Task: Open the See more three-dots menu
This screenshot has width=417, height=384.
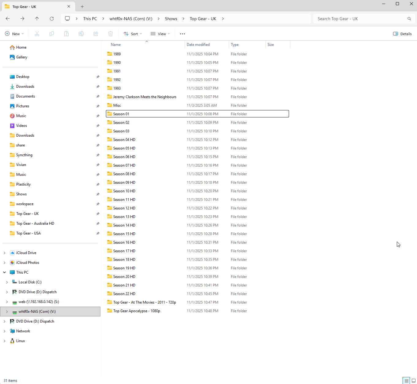Action: click(182, 34)
